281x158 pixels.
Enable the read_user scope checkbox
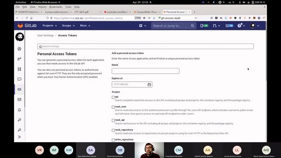113,107
